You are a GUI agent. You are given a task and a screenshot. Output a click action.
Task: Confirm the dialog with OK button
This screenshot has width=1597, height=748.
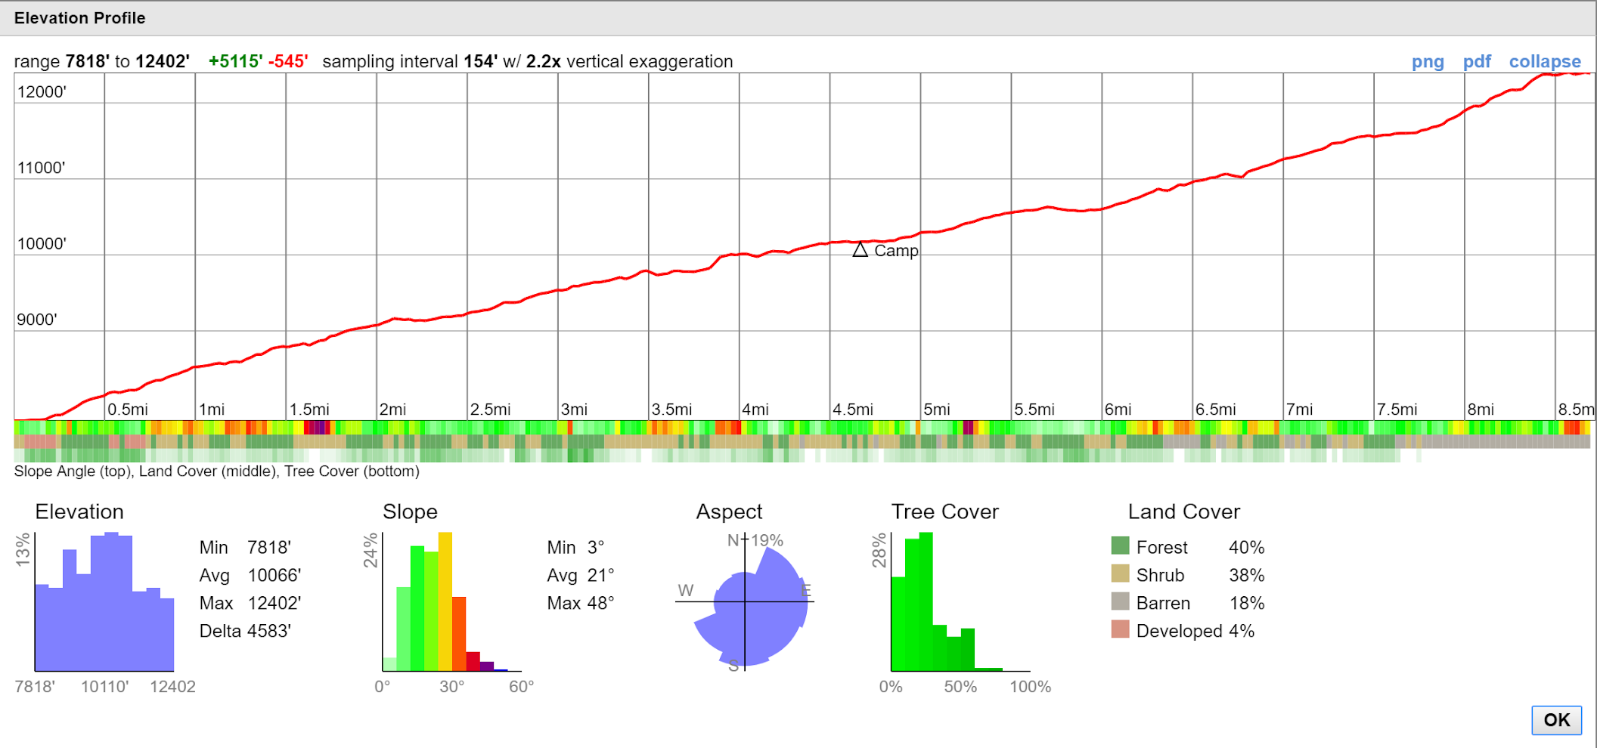(x=1556, y=720)
